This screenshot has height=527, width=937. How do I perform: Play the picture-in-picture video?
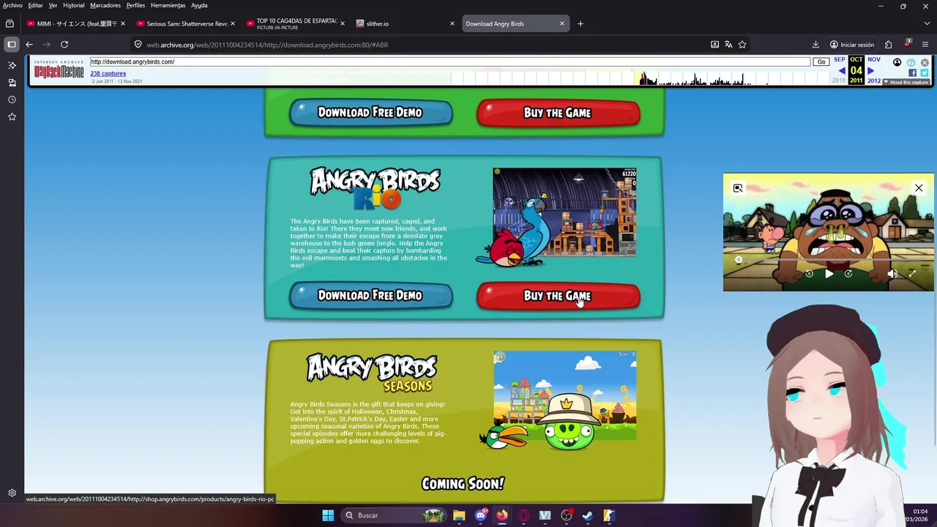[829, 274]
